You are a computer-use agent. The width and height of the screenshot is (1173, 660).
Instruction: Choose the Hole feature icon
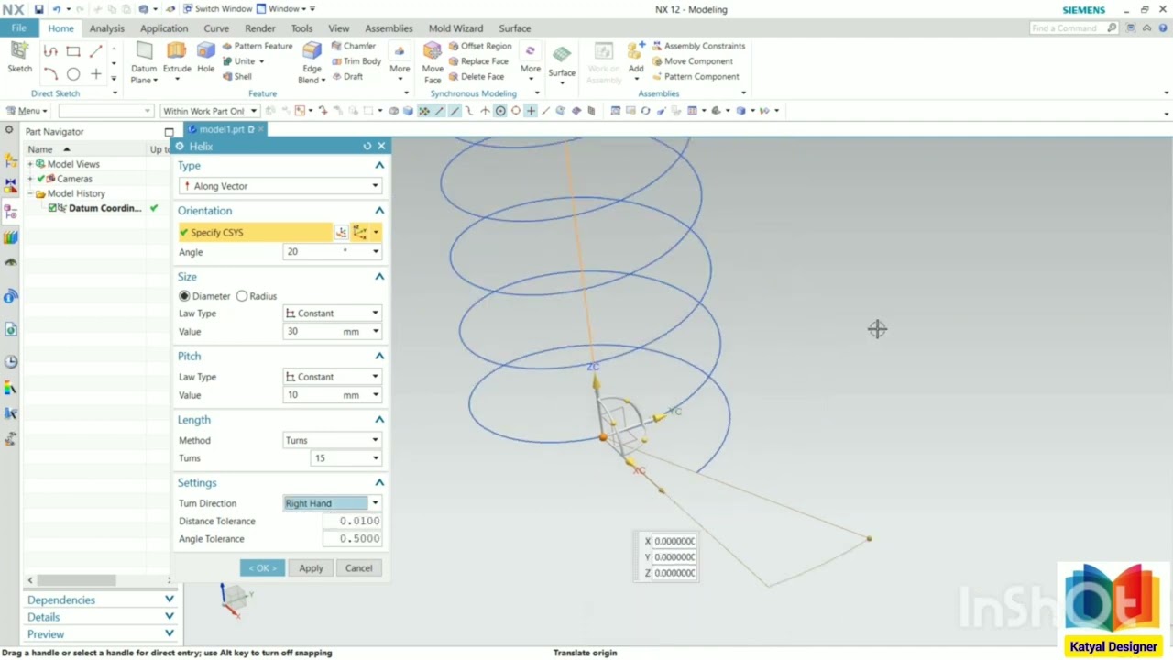point(206,51)
